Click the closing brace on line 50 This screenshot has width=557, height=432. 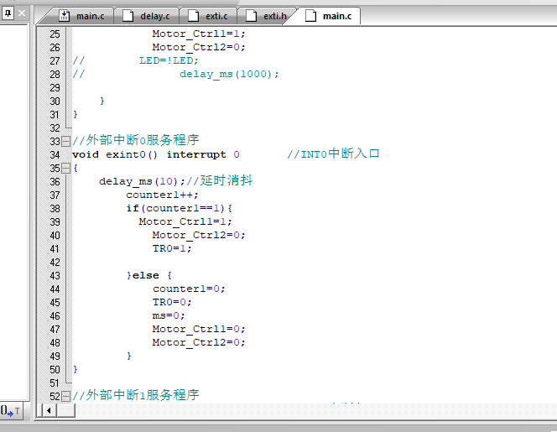point(75,369)
